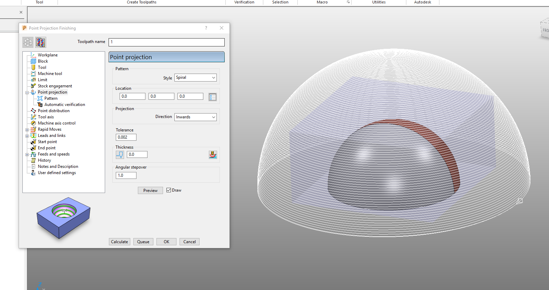
Task: Open Stock engagement page
Action: (x=55, y=86)
